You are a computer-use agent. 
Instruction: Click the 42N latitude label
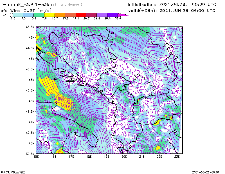click(x=31, y=101)
